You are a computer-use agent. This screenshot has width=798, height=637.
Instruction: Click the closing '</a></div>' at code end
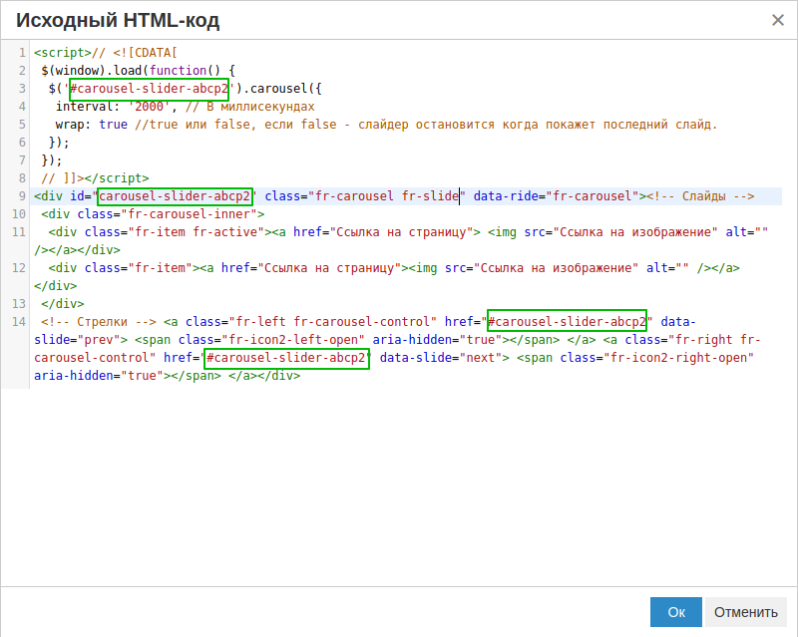point(264,376)
